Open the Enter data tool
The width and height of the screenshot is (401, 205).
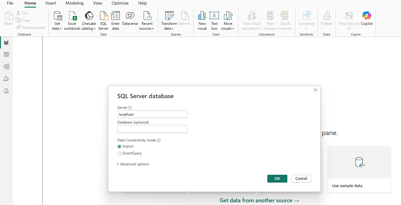coord(115,21)
